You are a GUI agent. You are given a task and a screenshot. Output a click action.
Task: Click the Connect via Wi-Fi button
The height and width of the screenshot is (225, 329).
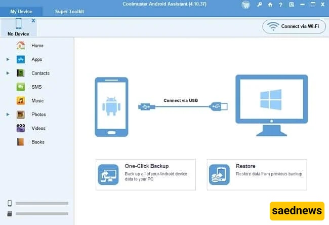pyautogui.click(x=294, y=26)
